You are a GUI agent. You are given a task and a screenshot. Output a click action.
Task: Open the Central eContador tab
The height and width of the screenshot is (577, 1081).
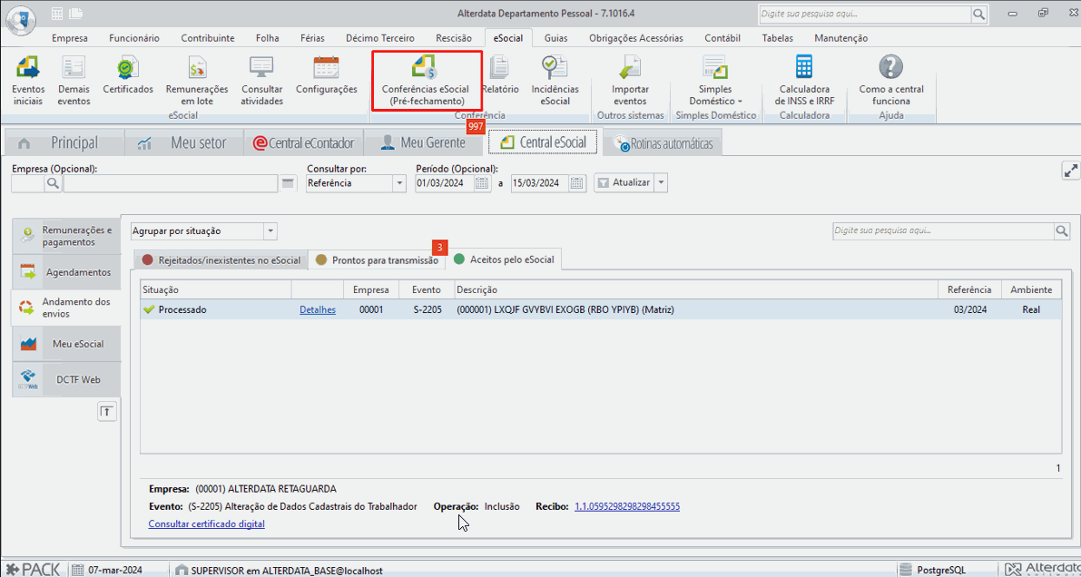(x=303, y=142)
